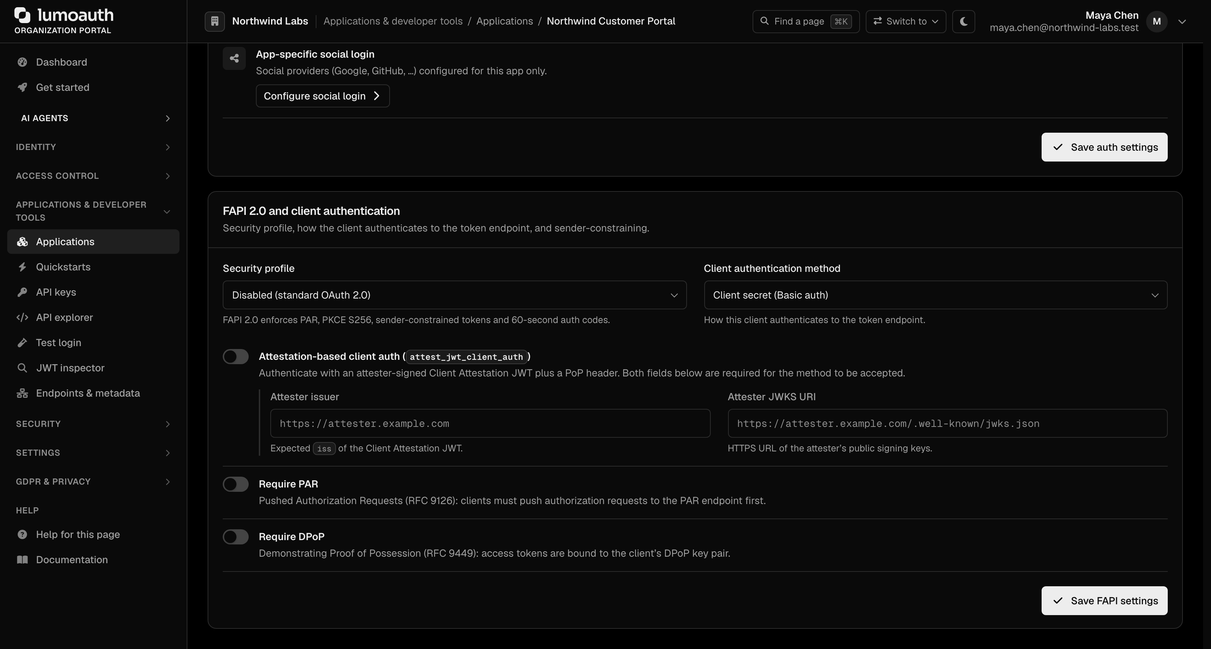Image resolution: width=1211 pixels, height=649 pixels.
Task: Click the API keys key icon
Action: coord(22,292)
